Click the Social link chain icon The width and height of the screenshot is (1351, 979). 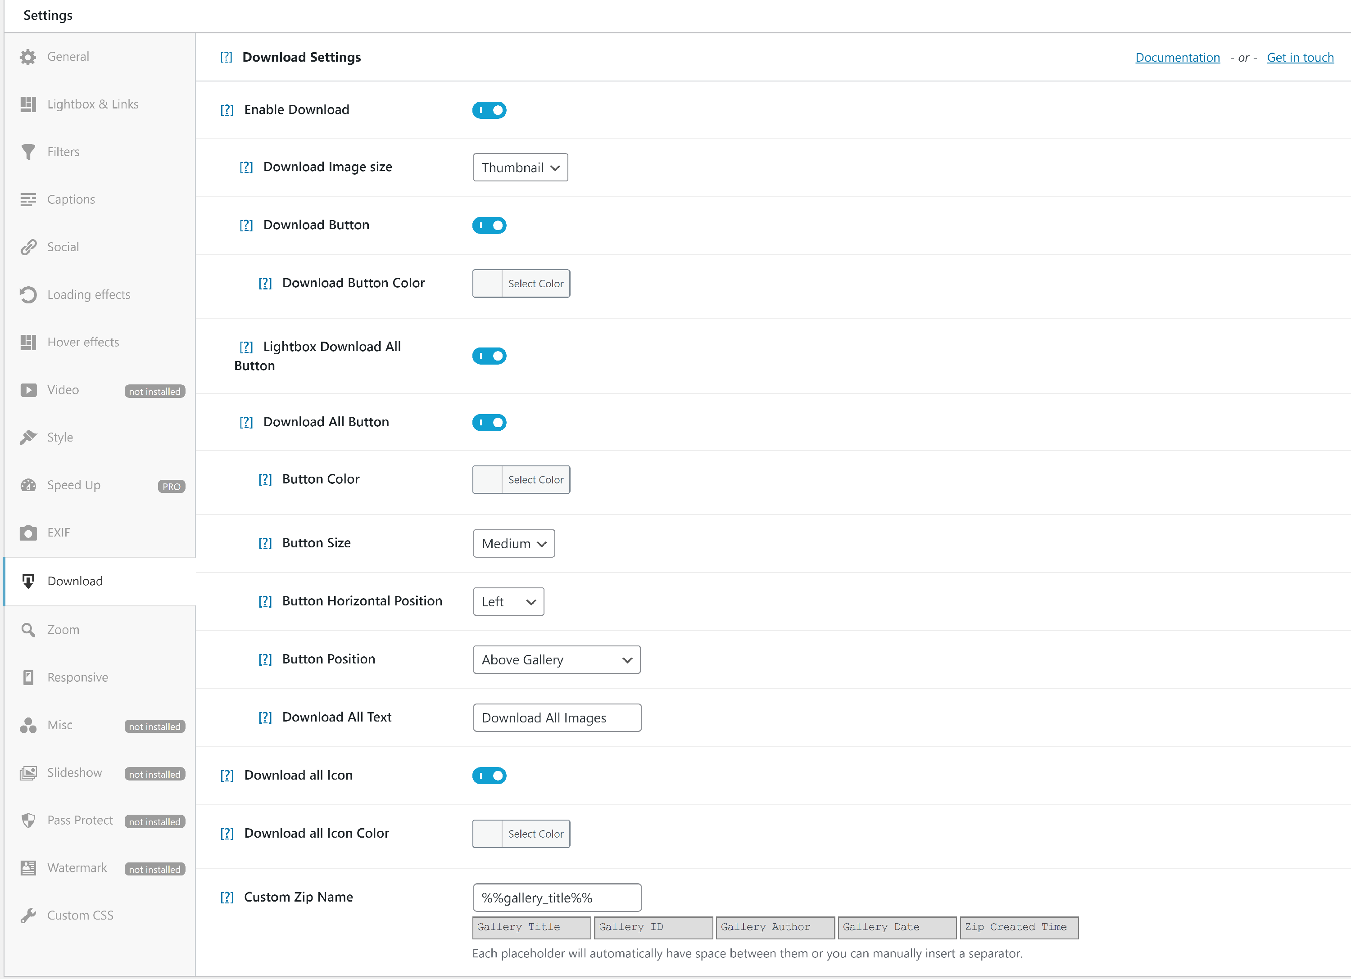[28, 247]
